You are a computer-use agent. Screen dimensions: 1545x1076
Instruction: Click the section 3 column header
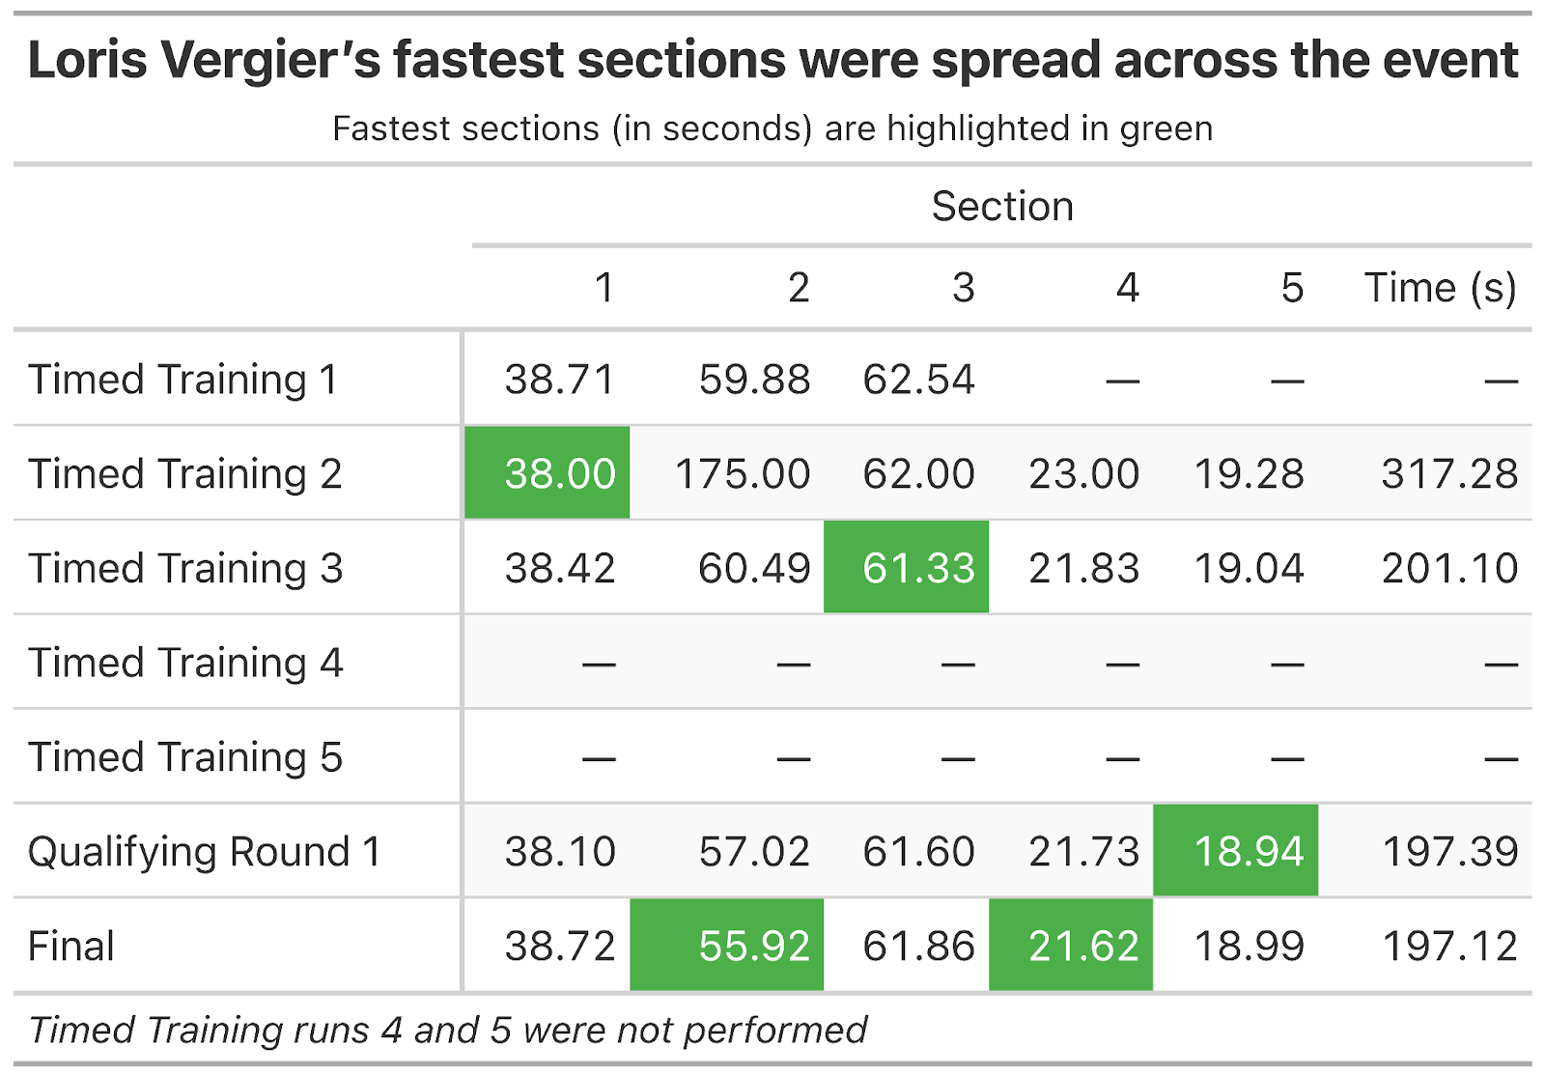(963, 288)
